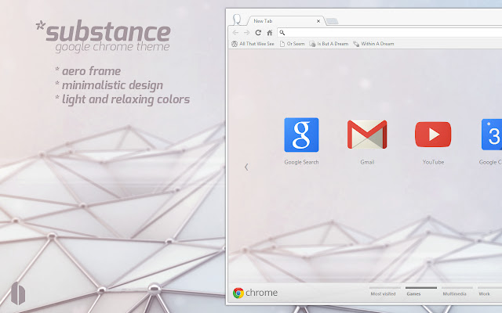Image resolution: width=502 pixels, height=313 pixels.
Task: Click the user profile avatar icon
Action: click(x=237, y=19)
